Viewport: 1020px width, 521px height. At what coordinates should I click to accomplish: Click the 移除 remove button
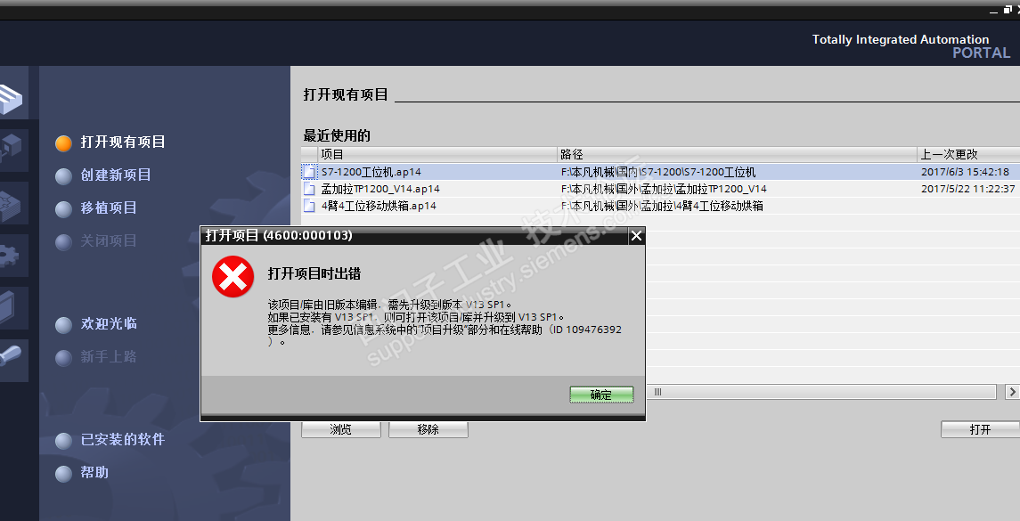[428, 429]
